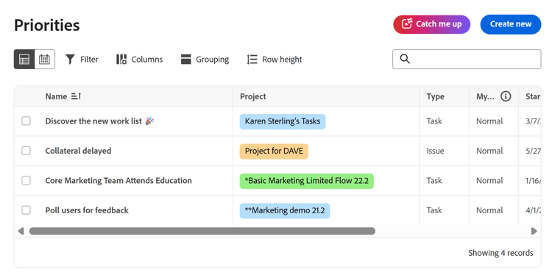Click the horizontal scrollbar thumb
Image resolution: width=552 pixels, height=275 pixels.
[202, 231]
